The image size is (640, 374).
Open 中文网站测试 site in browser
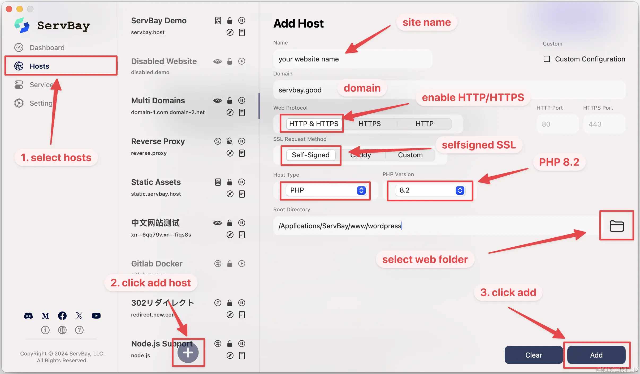[230, 235]
